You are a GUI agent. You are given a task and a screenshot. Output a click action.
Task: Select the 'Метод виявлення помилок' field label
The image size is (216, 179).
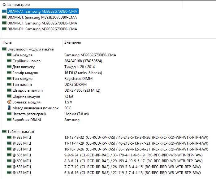tap(36, 108)
